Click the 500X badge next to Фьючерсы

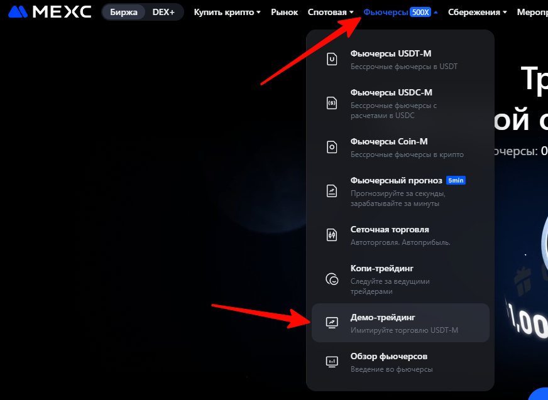[x=420, y=12]
